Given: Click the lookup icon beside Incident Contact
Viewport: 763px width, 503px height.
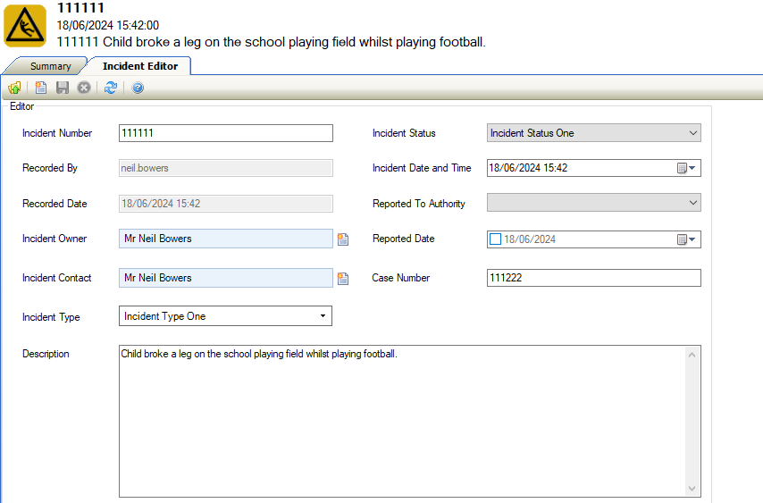Looking at the screenshot, I should (x=343, y=279).
